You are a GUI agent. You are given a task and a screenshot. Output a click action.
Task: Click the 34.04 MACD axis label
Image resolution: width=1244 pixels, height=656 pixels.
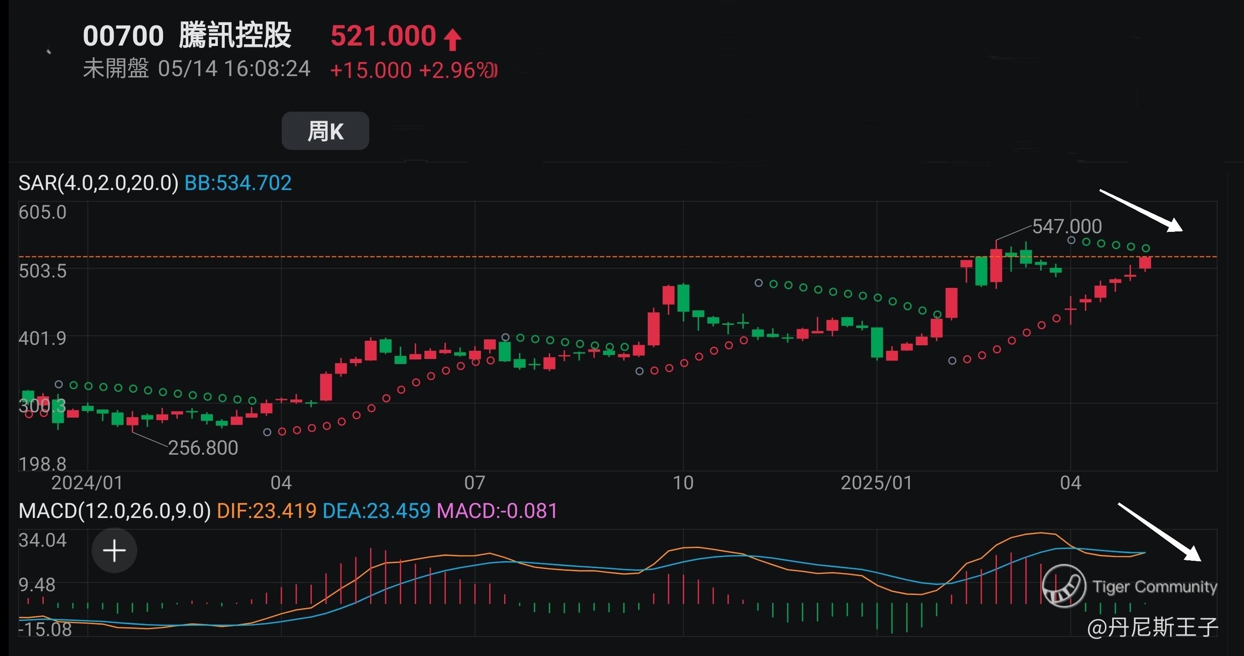(42, 540)
